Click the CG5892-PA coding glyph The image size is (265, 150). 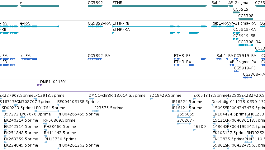tap(95, 59)
